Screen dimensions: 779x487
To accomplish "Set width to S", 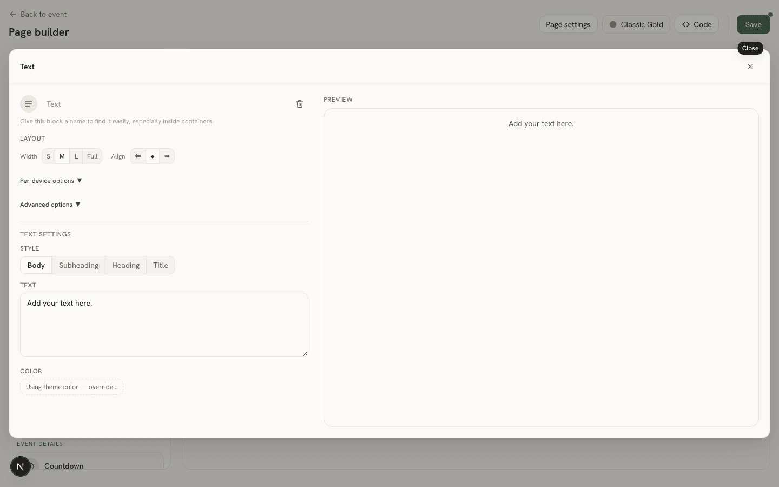I will pos(48,156).
